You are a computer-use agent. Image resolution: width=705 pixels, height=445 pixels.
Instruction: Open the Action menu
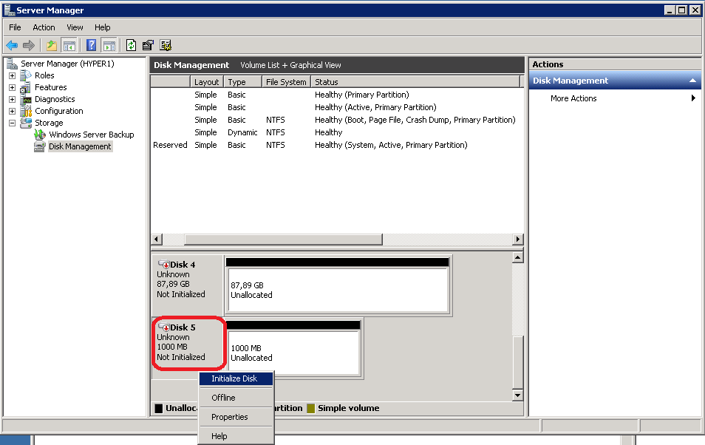tap(44, 27)
